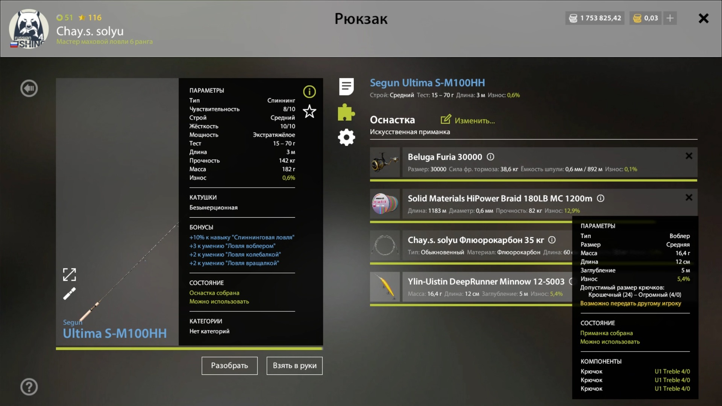The width and height of the screenshot is (722, 406).
Task: Click the rod image preview
Action: [117, 212]
